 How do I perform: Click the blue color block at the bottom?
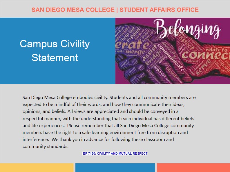click(x=115, y=168)
